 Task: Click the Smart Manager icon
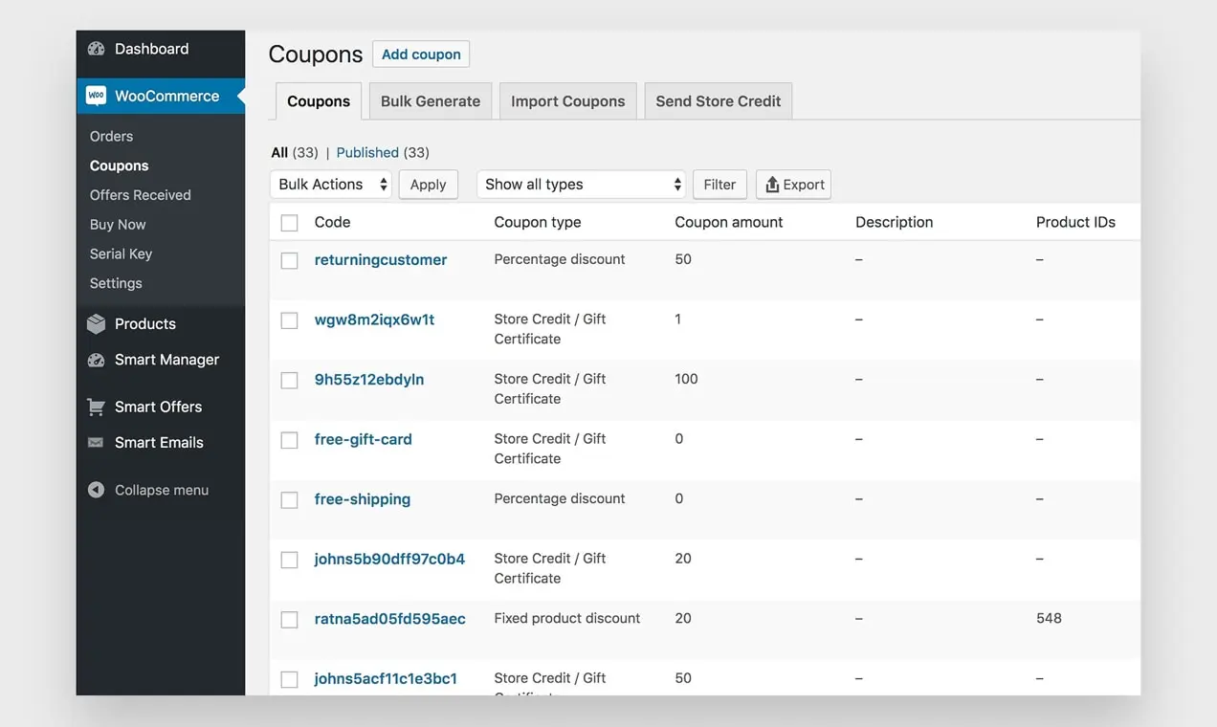[96, 360]
